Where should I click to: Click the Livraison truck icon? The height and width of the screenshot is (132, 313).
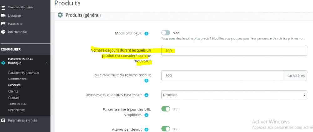pyautogui.click(x=3, y=15)
